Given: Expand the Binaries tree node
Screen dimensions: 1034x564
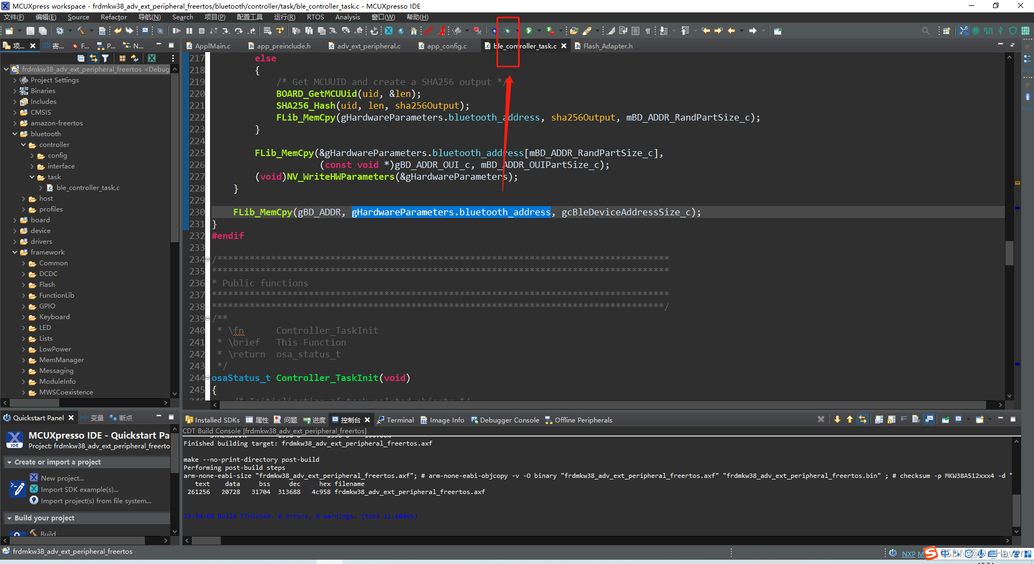Looking at the screenshot, I should [x=15, y=91].
